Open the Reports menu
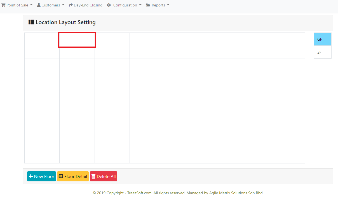This screenshot has height=201, width=338. 158,5
